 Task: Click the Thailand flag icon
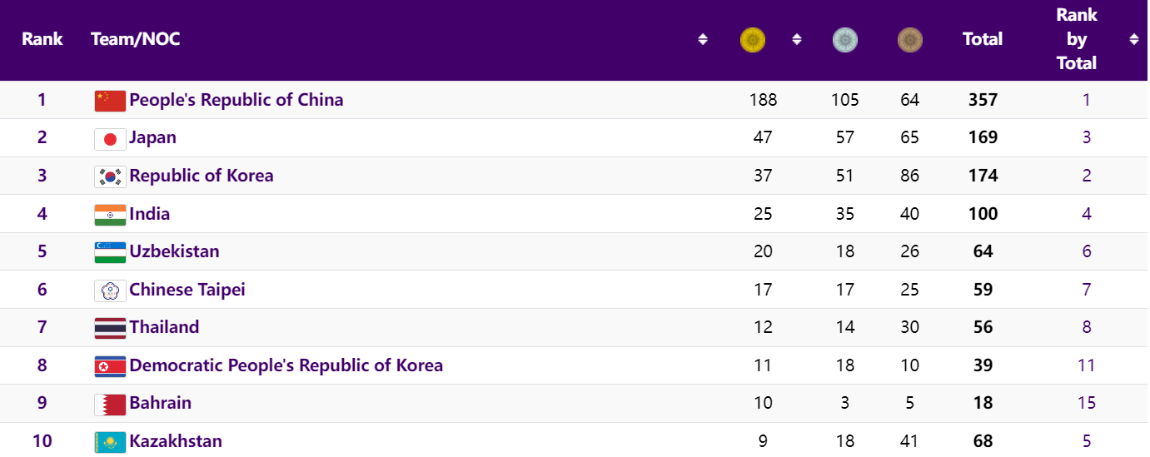(110, 328)
